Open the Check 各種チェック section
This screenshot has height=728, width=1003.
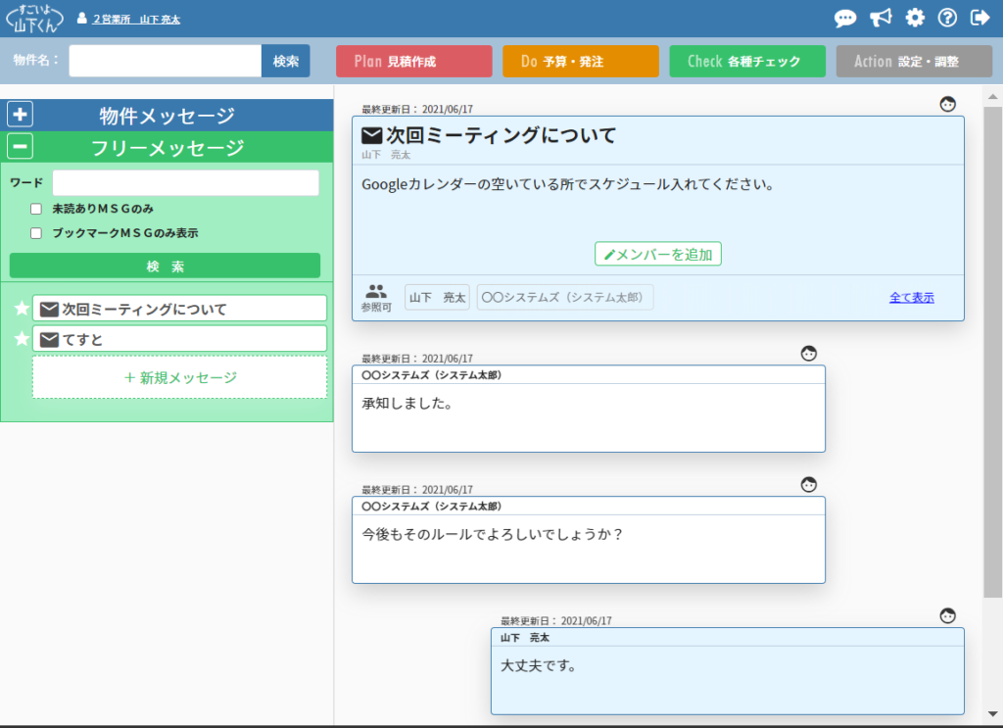click(x=747, y=61)
